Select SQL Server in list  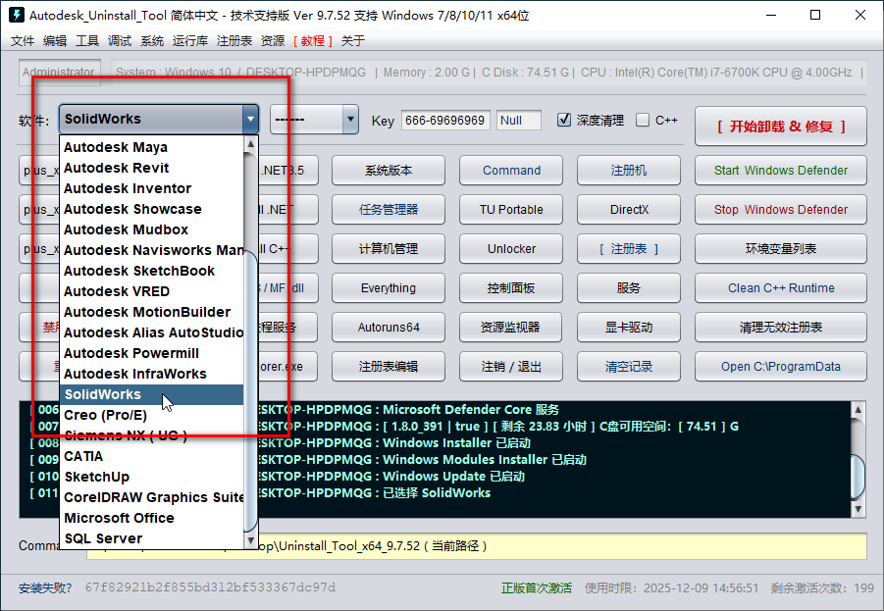click(x=152, y=538)
